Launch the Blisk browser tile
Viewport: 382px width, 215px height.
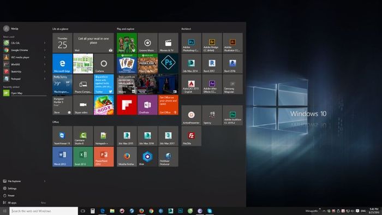tap(147, 157)
